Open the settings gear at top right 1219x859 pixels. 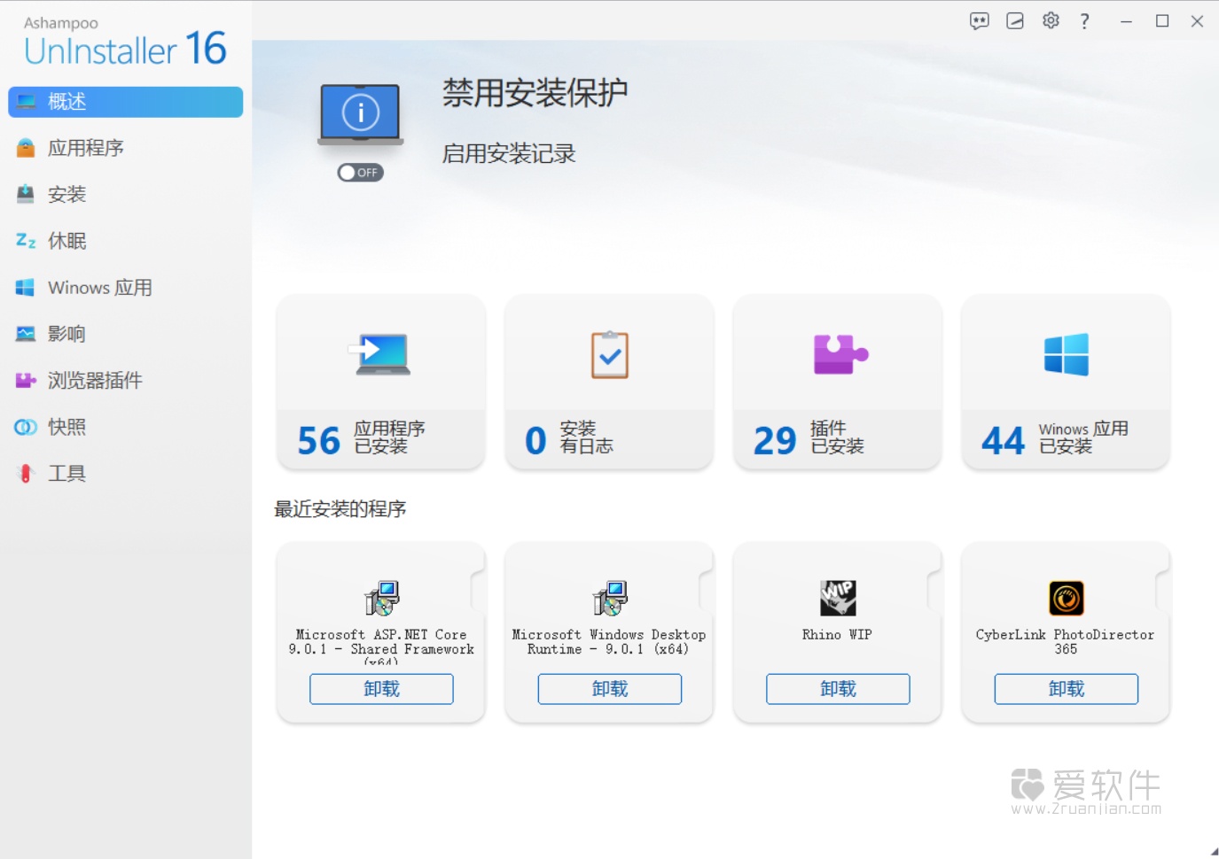click(1051, 20)
